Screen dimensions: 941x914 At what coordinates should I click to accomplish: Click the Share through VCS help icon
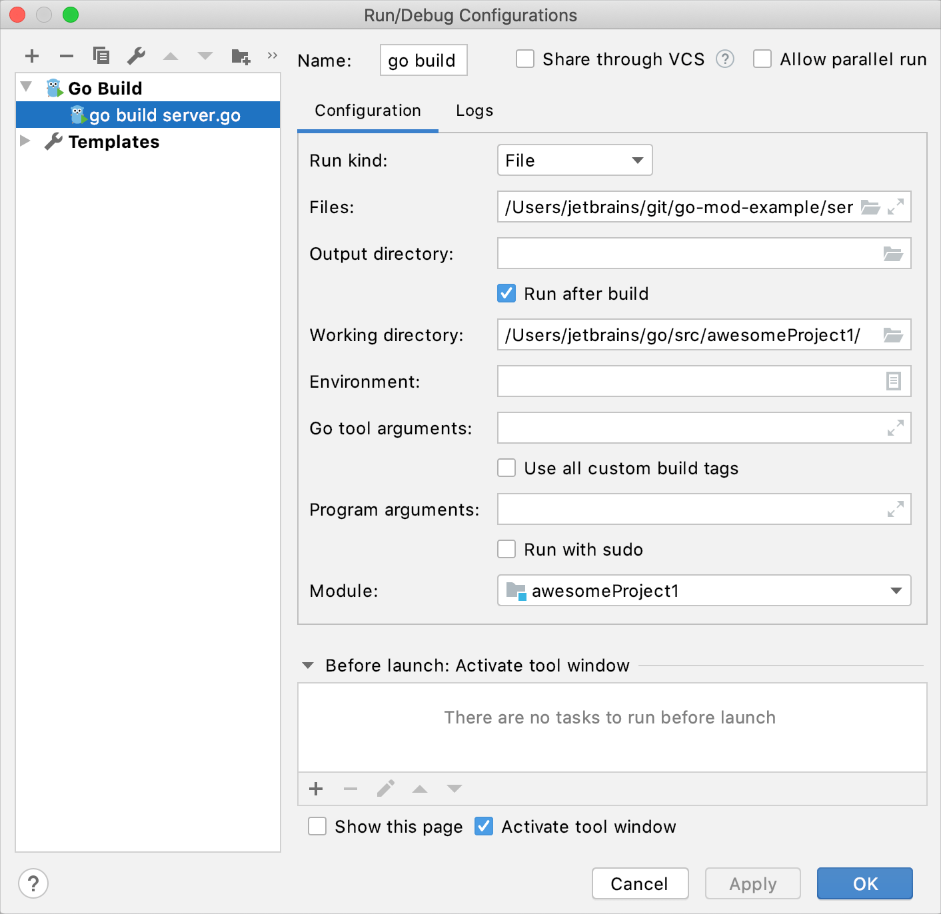pyautogui.click(x=725, y=59)
